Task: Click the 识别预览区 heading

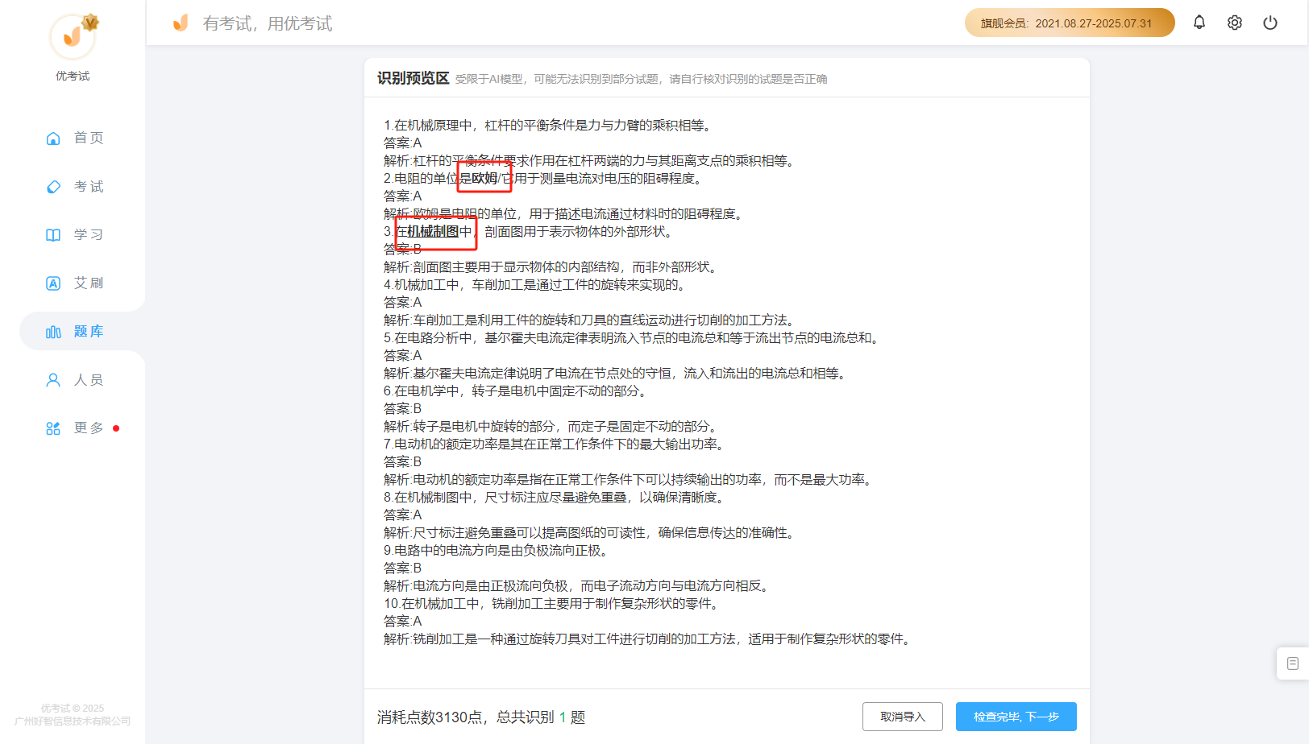Action: pyautogui.click(x=413, y=78)
